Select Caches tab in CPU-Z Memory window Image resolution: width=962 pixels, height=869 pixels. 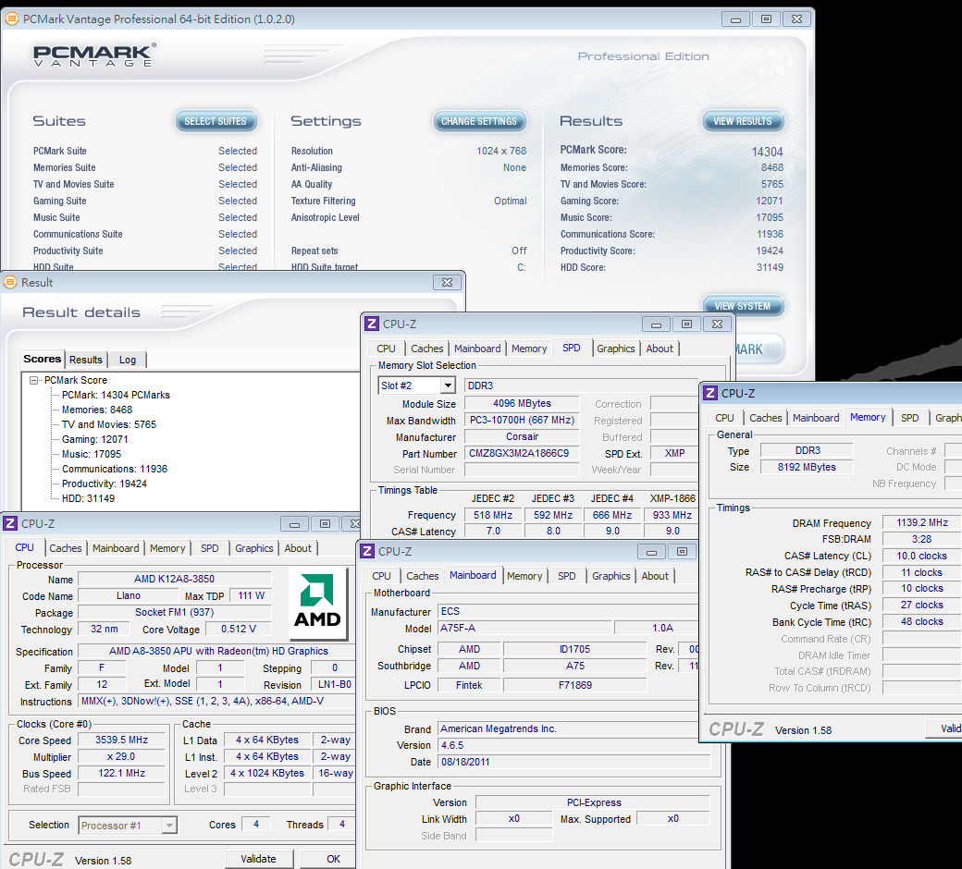click(766, 418)
